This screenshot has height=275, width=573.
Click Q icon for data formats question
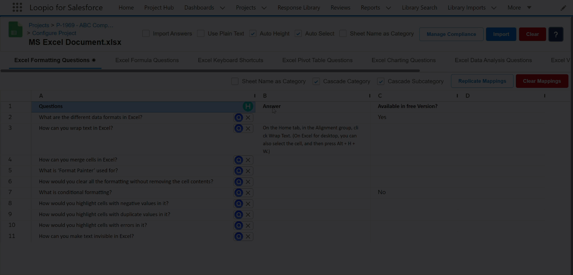(238, 117)
